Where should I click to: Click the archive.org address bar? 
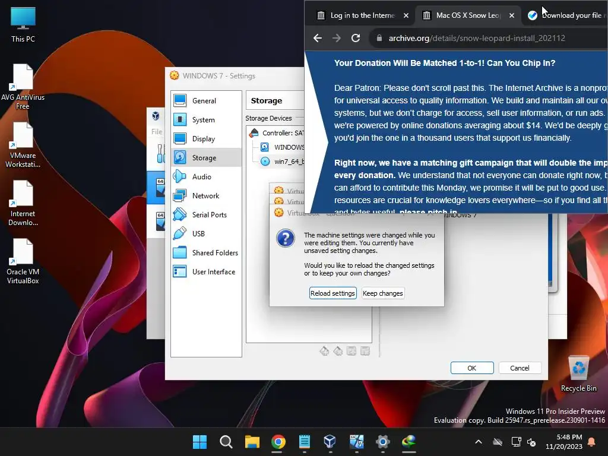pyautogui.click(x=489, y=38)
